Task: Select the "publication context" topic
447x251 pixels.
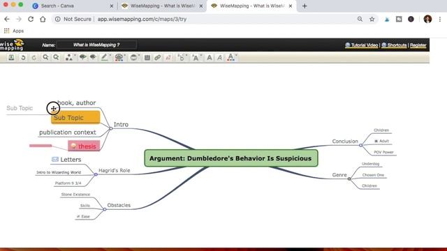Action: click(68, 132)
